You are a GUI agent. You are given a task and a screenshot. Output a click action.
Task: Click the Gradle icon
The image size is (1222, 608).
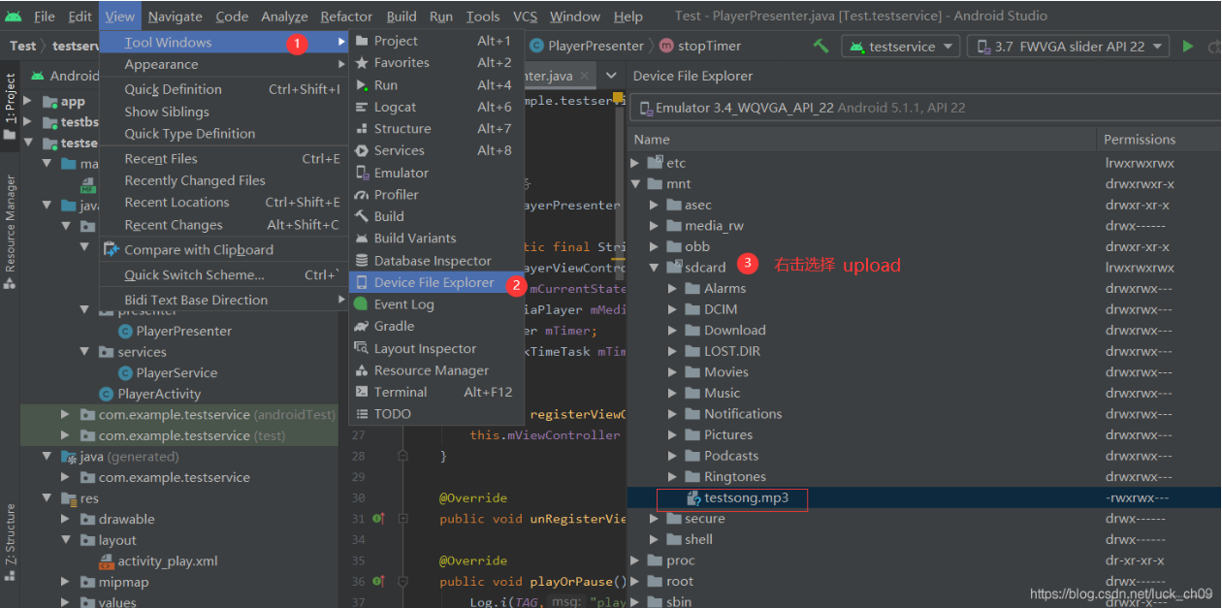362,326
